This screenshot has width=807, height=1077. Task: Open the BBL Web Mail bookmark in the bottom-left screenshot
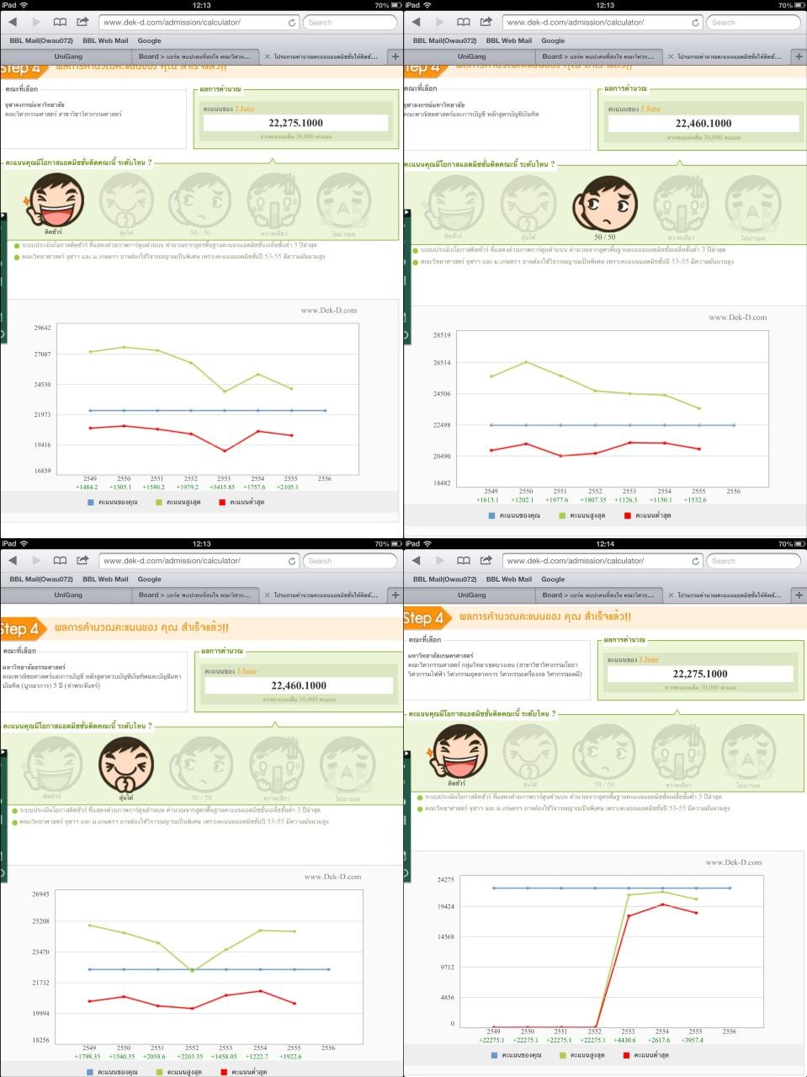105,578
